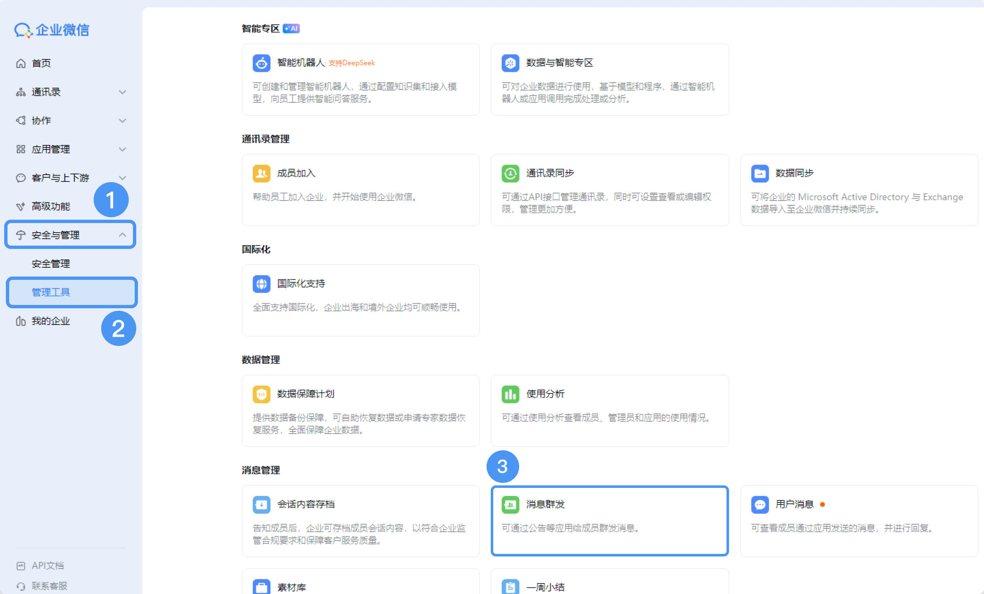Viewport: 984px width, 594px height.
Task: Click the 使用分析 bar chart icon
Action: coord(510,394)
